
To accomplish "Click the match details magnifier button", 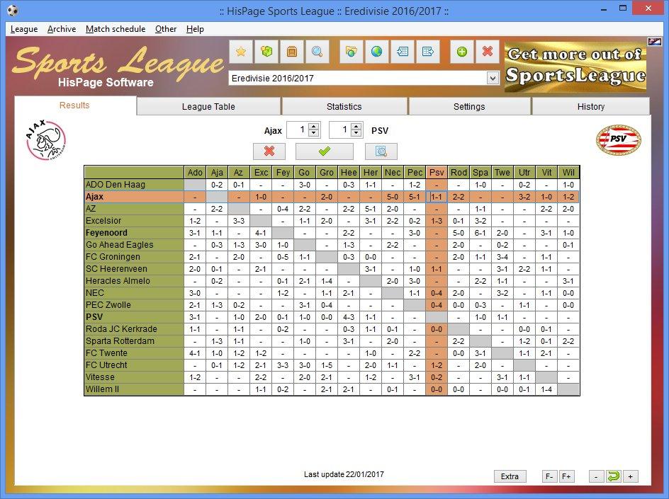I will 381,151.
